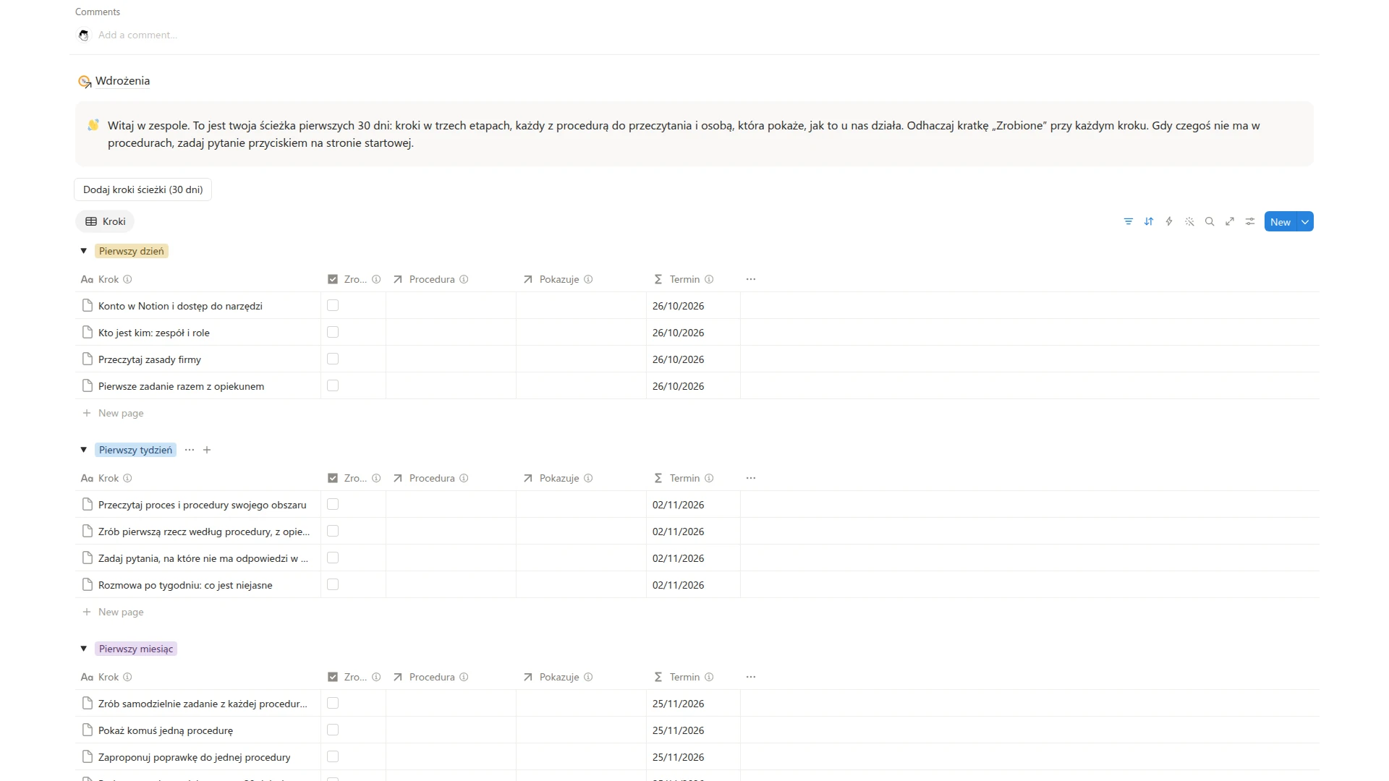The width and height of the screenshot is (1389, 781).
Task: Open 'Zadaj pytania, na które nie ma odpowiedzi w ...' row
Action: (203, 558)
